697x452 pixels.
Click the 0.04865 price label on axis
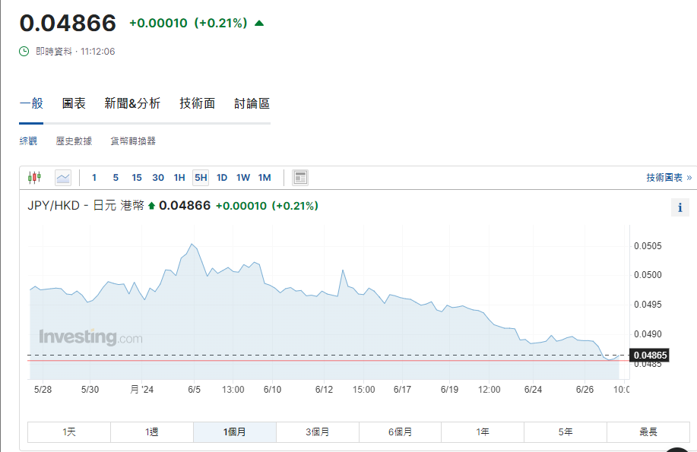click(x=649, y=356)
